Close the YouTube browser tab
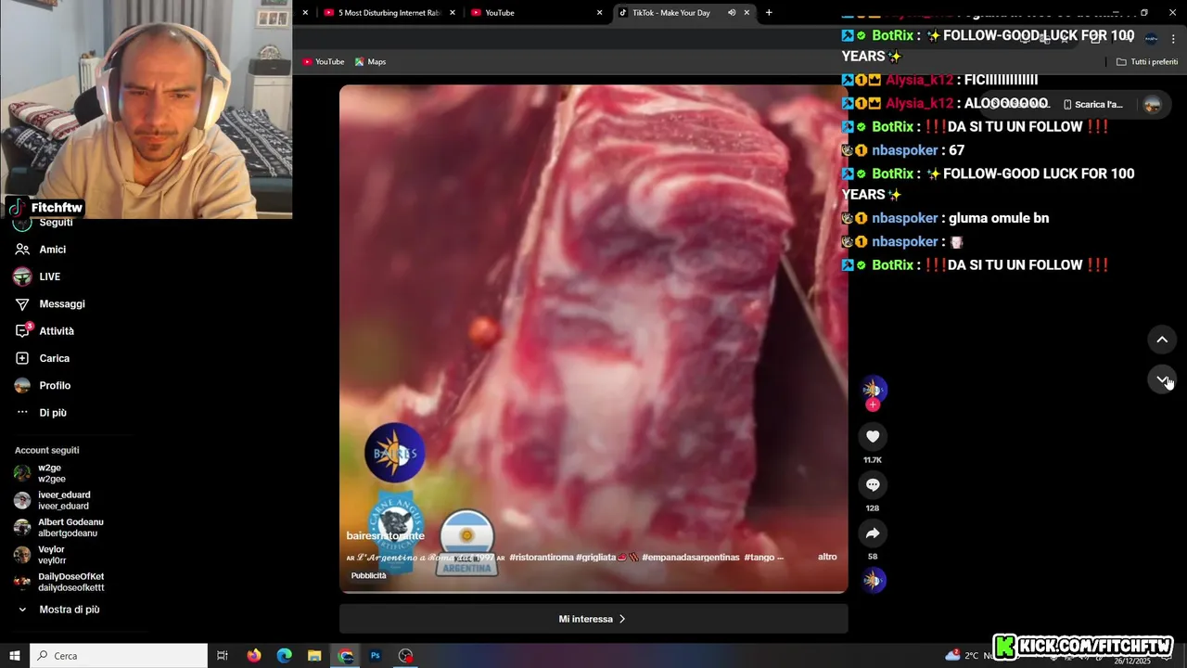 pos(599,13)
